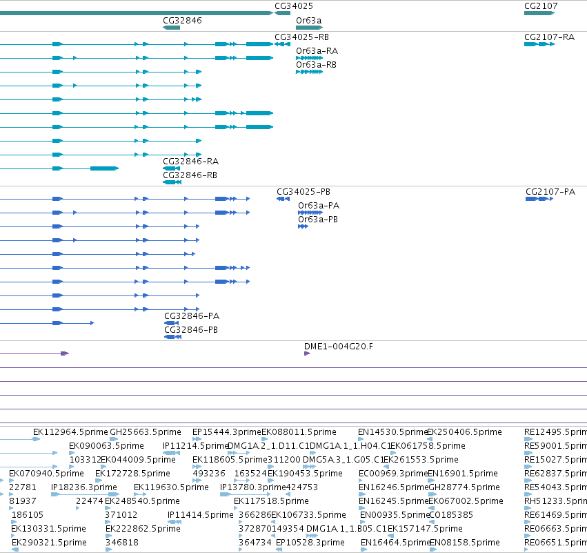Open EST EK222862.5prime
587x553 pixels.
pyautogui.click(x=143, y=530)
